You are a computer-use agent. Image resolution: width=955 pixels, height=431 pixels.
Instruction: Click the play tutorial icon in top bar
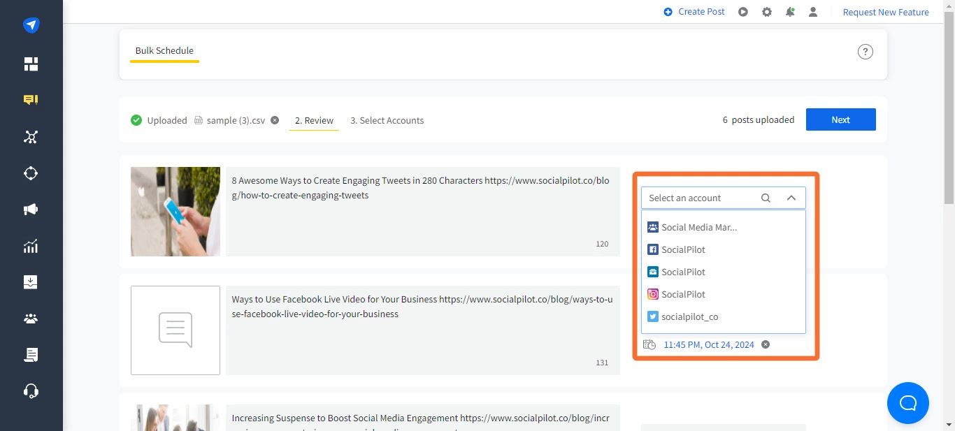[x=743, y=12]
